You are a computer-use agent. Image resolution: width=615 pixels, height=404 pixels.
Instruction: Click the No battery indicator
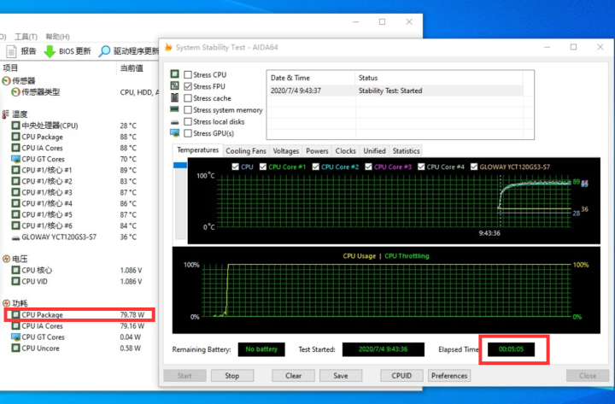[261, 349]
